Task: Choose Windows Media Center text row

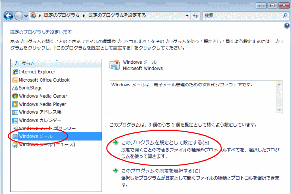Action: click(43, 96)
